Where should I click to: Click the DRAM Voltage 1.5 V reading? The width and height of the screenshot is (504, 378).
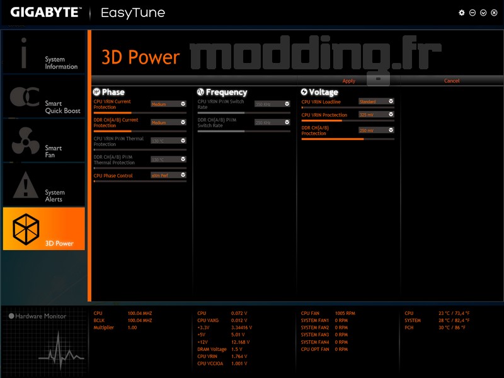tap(220, 349)
